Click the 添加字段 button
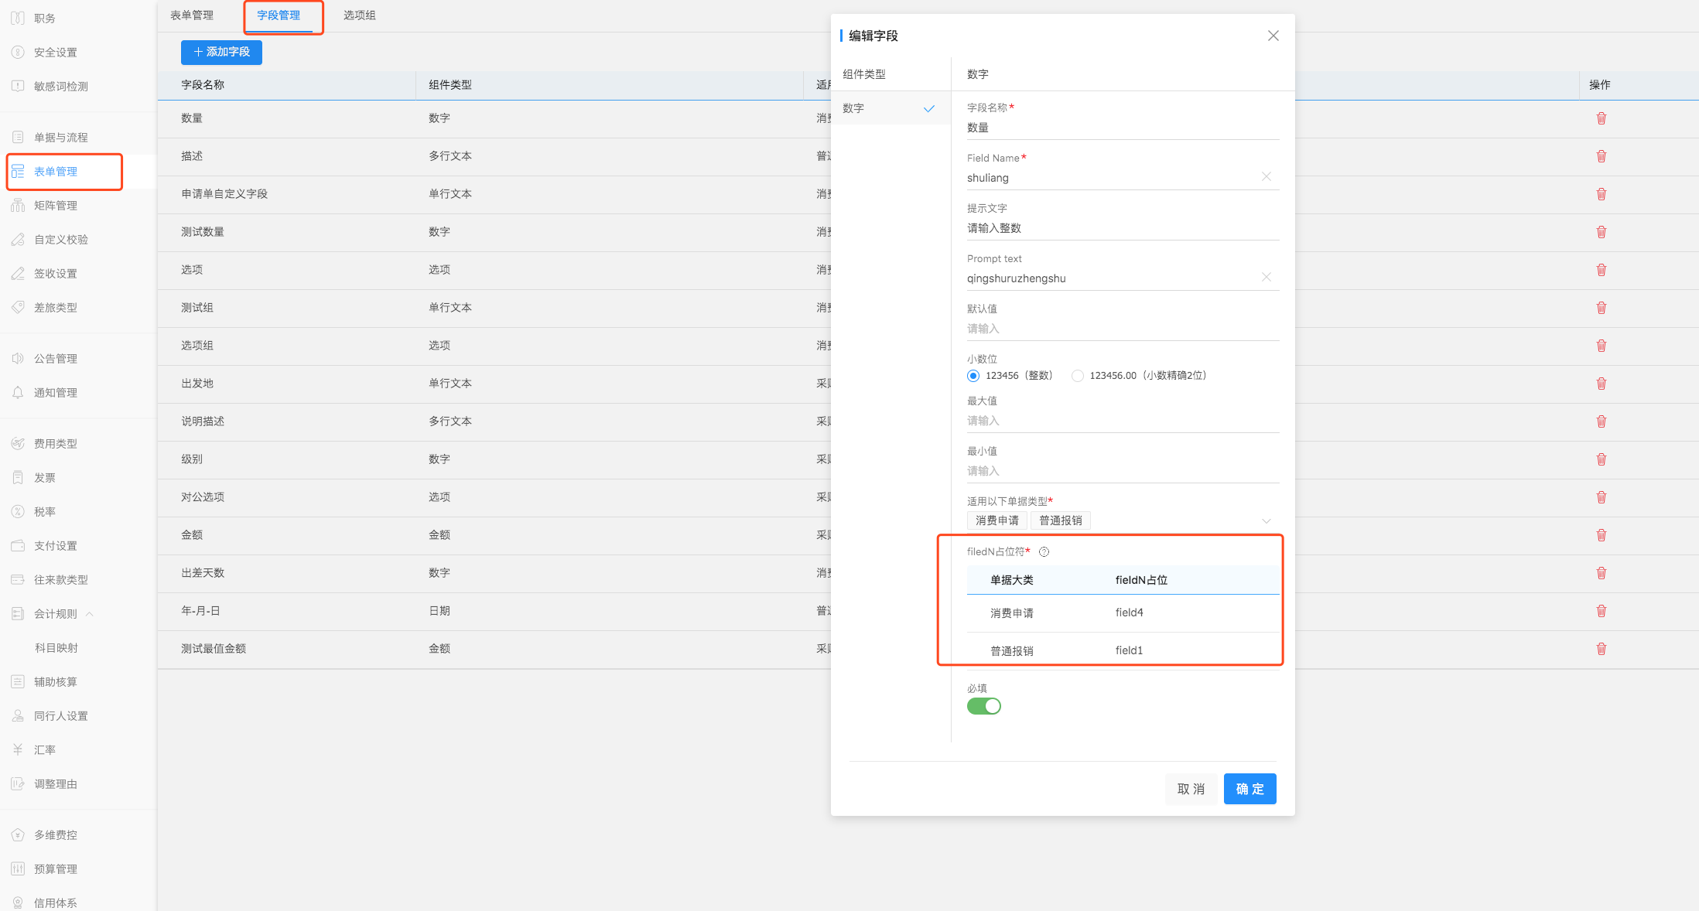 [x=221, y=52]
